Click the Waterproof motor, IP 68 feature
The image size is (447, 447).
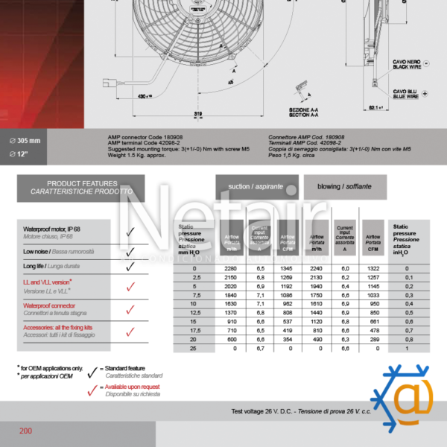[63, 232]
